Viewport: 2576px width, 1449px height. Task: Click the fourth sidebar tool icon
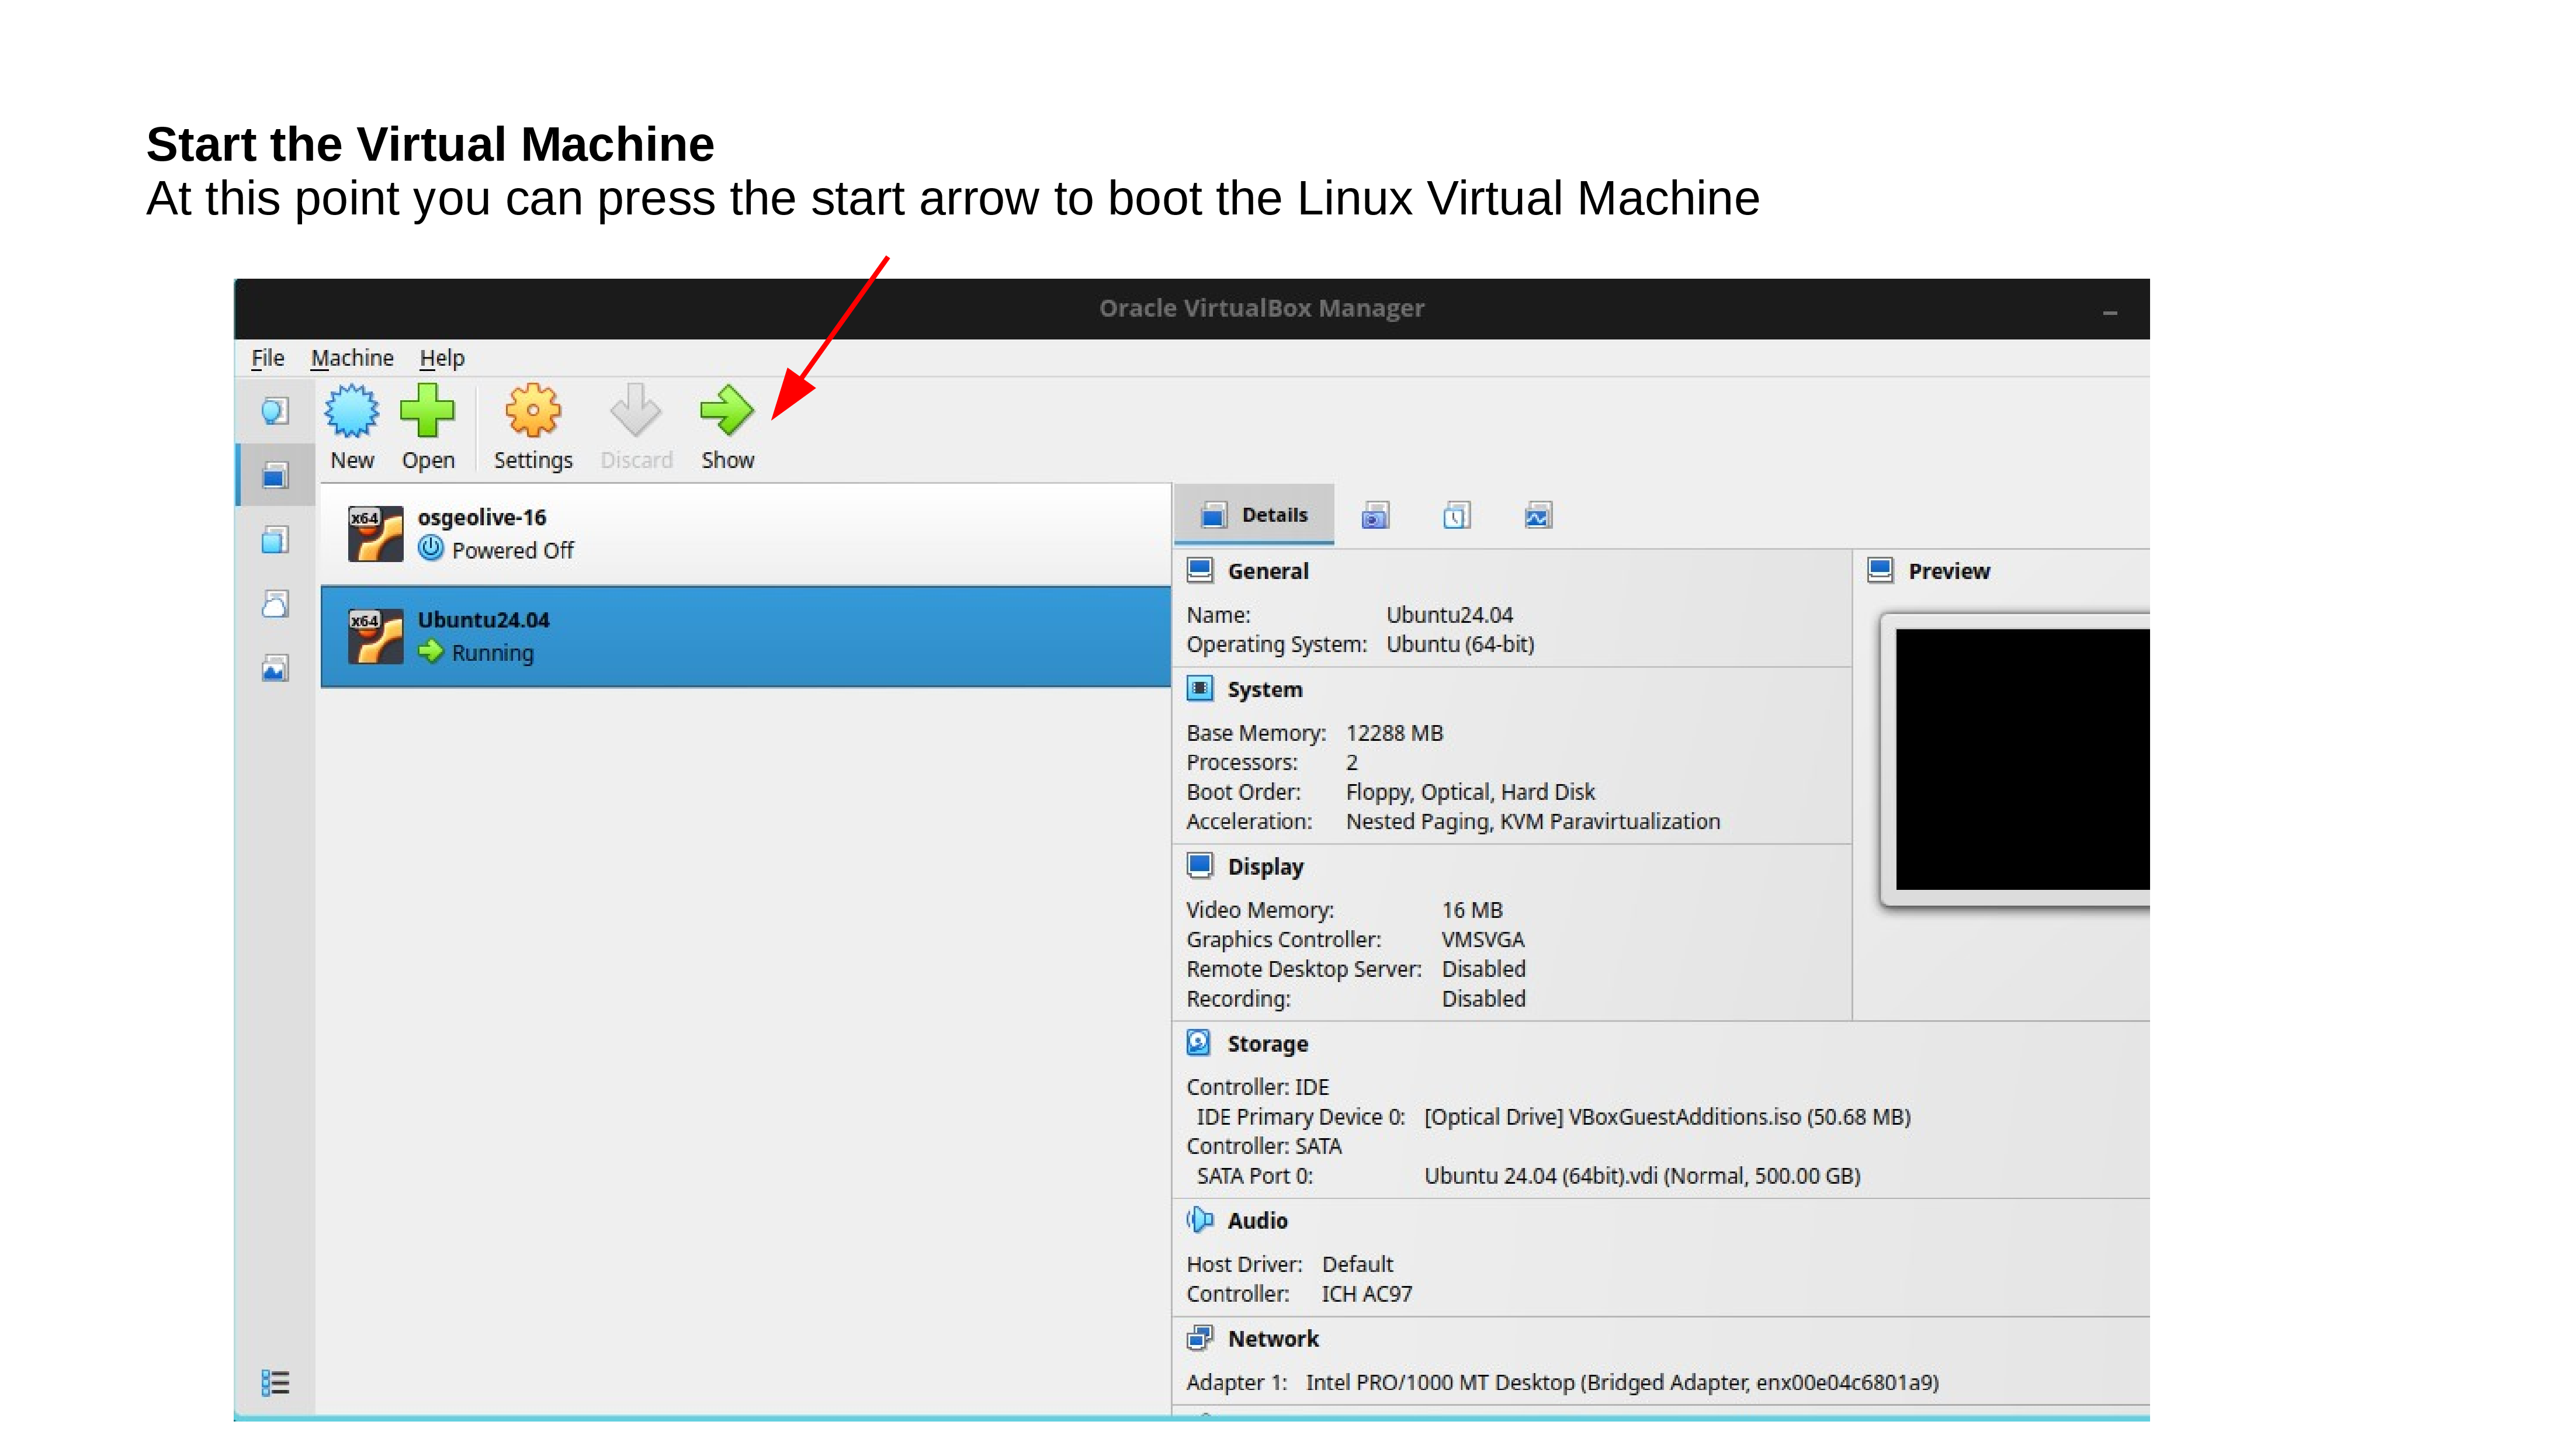275,604
